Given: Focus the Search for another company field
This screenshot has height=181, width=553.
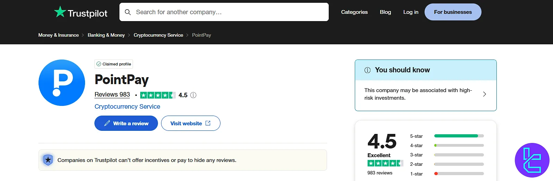Looking at the screenshot, I should point(224,12).
